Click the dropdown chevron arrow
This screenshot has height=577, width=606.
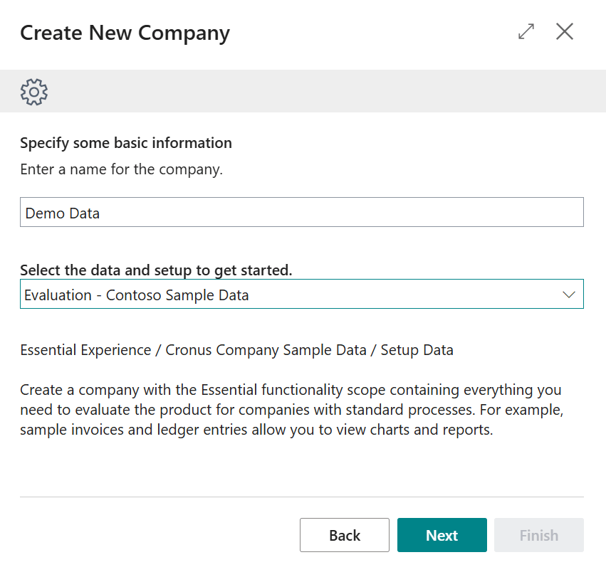click(x=569, y=295)
